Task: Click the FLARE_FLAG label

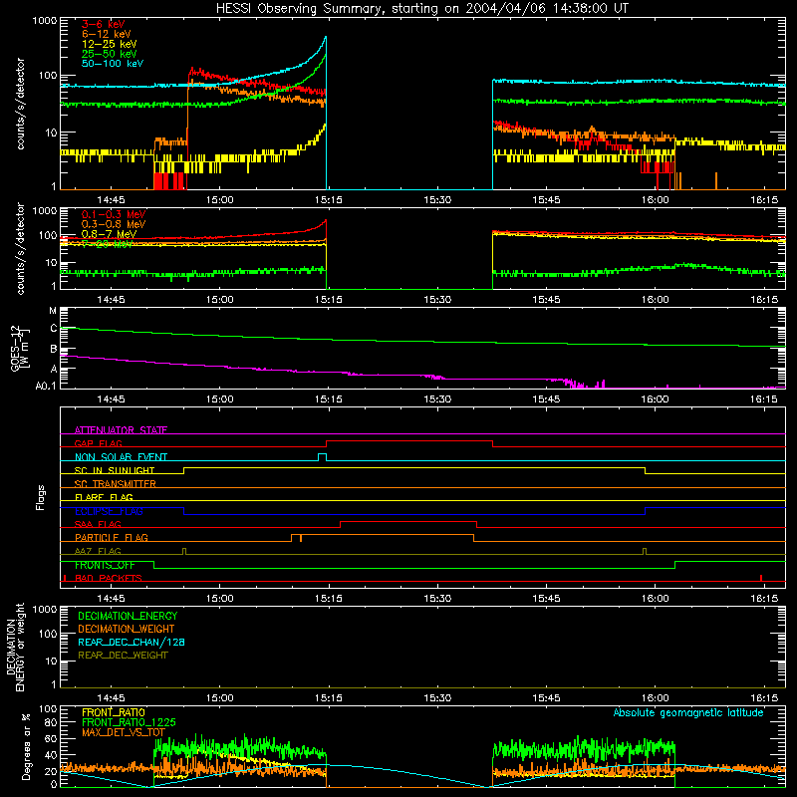Action: click(104, 497)
